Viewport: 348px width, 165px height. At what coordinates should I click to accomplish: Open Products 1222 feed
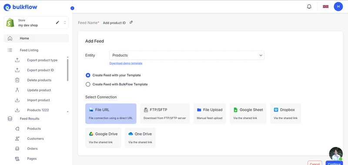click(x=38, y=110)
